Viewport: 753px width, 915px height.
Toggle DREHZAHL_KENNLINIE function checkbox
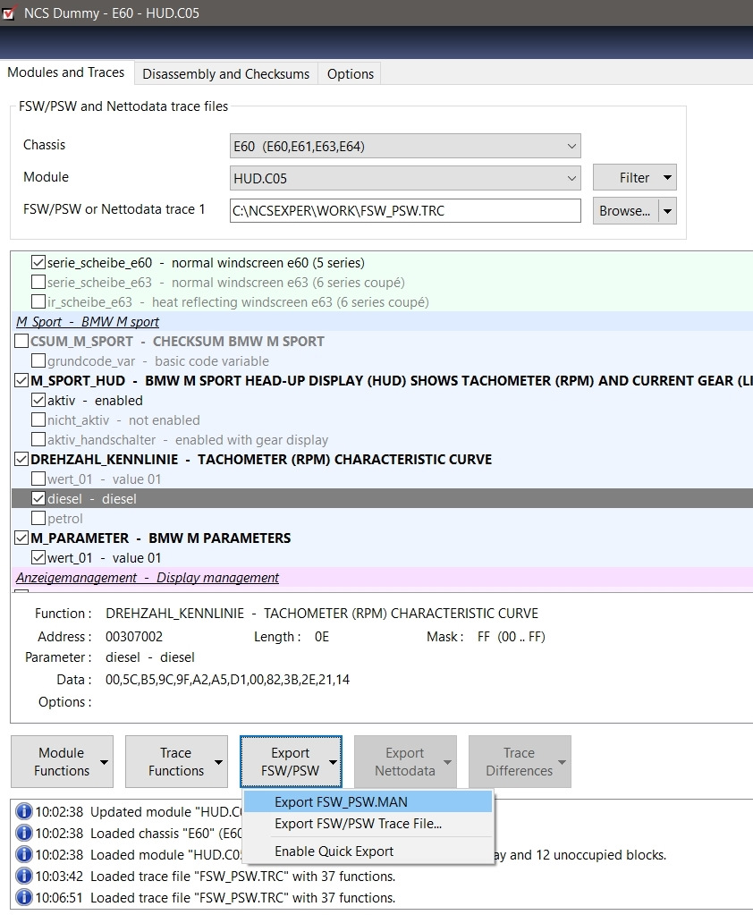pos(21,459)
